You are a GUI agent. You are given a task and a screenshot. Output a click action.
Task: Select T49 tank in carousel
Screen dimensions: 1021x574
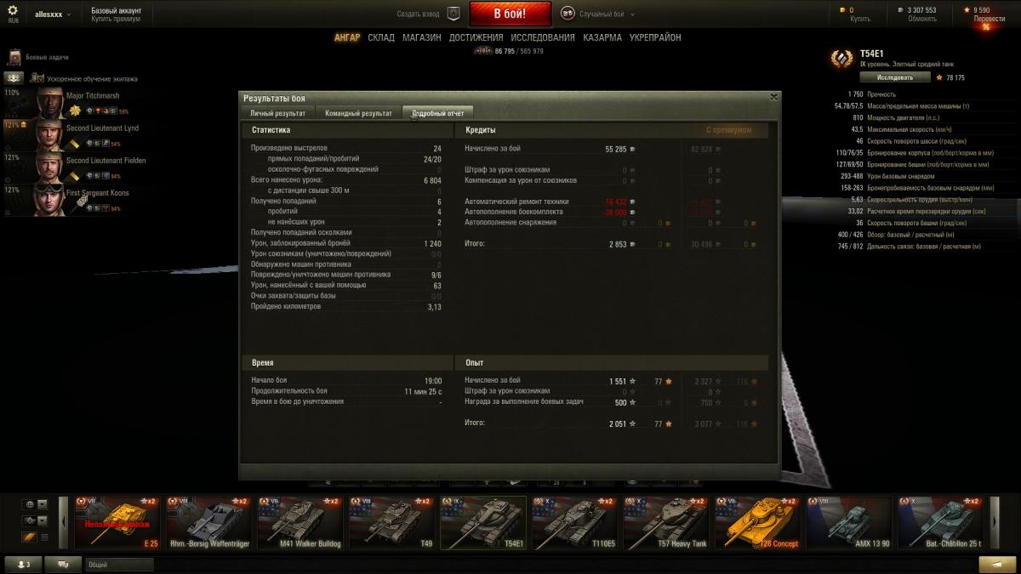point(391,523)
